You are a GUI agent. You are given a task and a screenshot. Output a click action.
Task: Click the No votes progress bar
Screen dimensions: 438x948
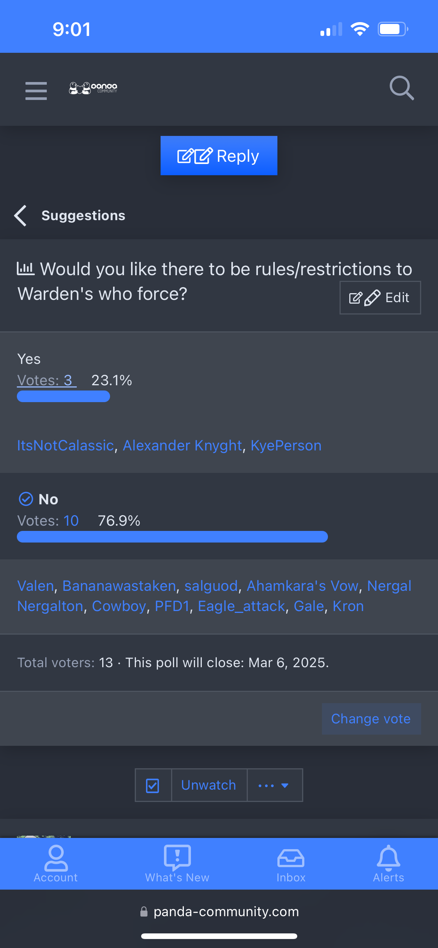[x=172, y=537]
